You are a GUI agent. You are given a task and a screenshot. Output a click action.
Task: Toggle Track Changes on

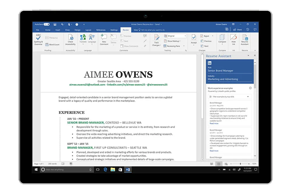tap(156, 40)
